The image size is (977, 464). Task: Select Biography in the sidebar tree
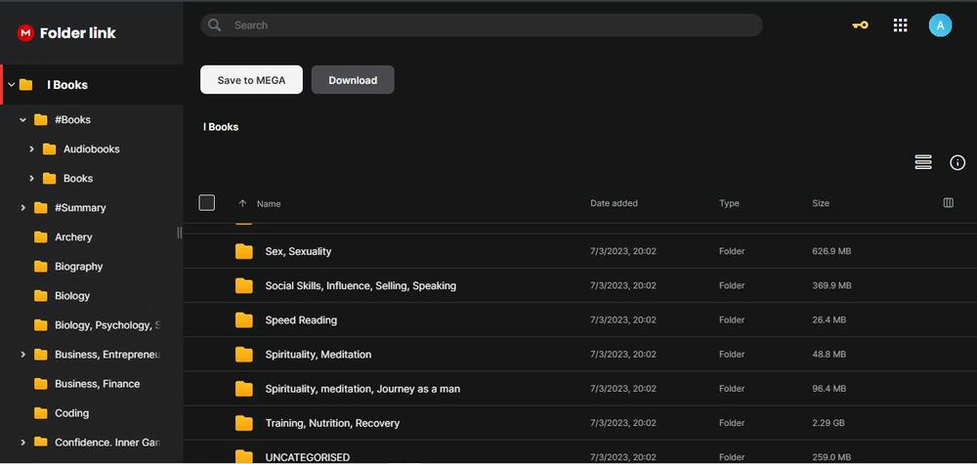[78, 267]
